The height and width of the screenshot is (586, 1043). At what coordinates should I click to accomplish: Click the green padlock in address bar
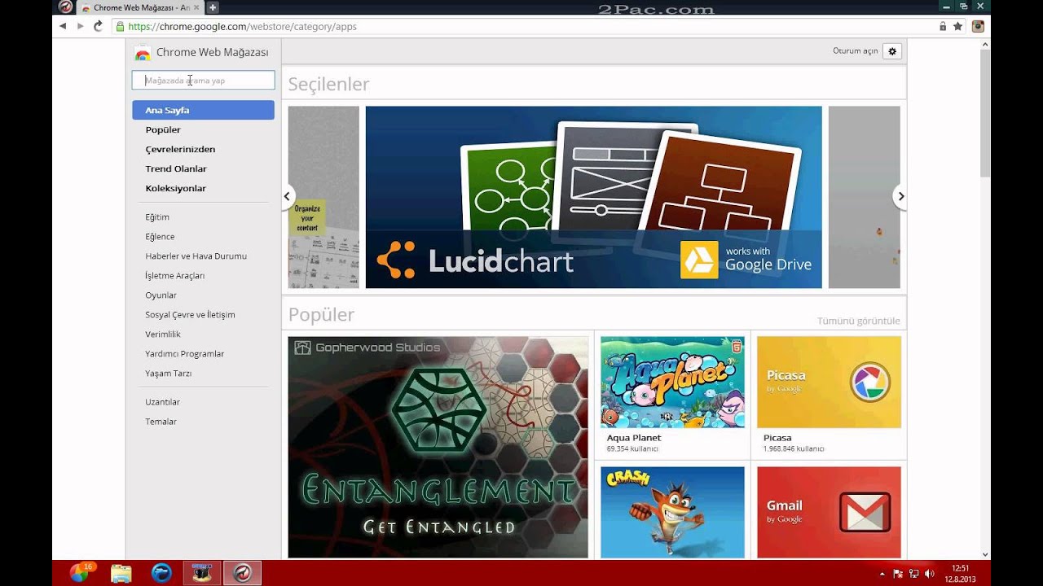tap(120, 26)
